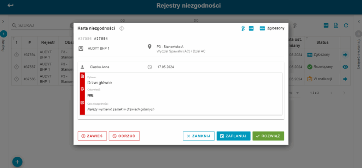Image resolution: width=362 pixels, height=168 pixels.
Task: Select the #37594 card tab
Action: [x=101, y=39]
